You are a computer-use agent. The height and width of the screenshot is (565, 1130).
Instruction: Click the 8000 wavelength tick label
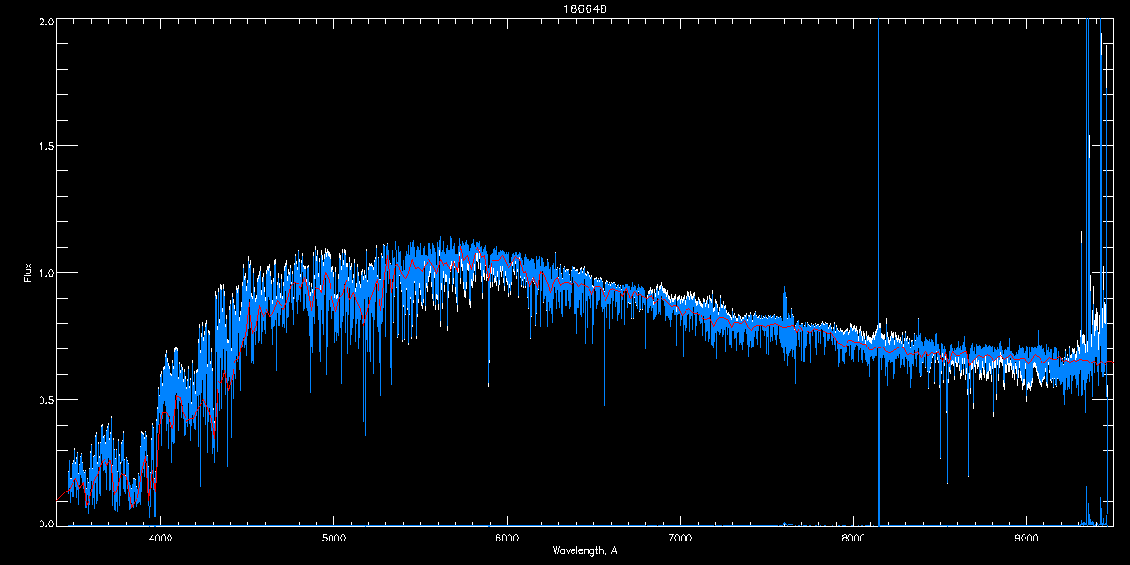[x=853, y=538]
